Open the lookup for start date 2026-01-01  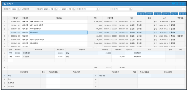(x=56, y=9)
